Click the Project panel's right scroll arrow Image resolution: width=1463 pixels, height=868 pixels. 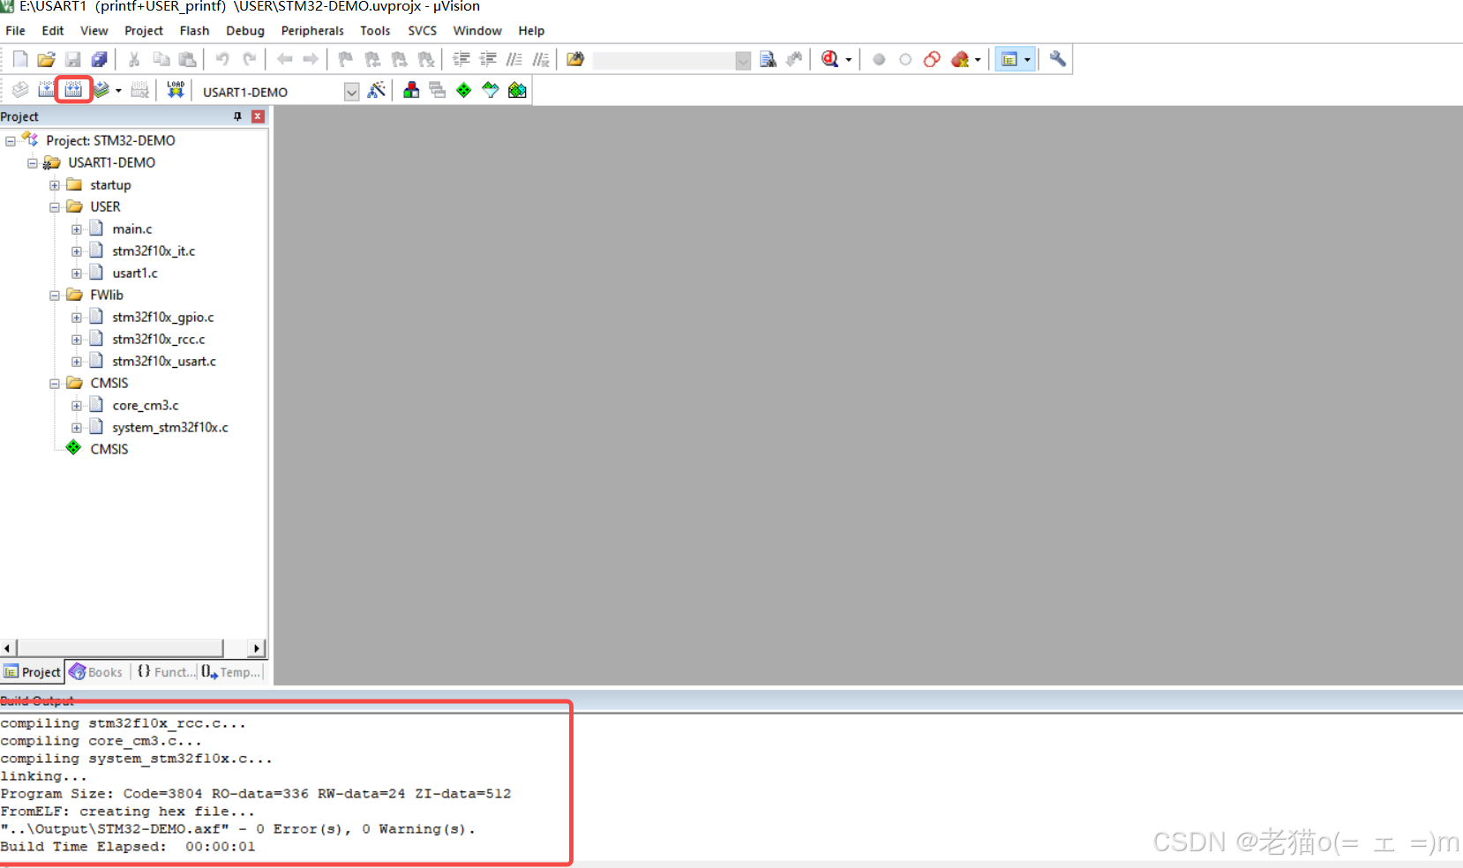pyautogui.click(x=256, y=648)
